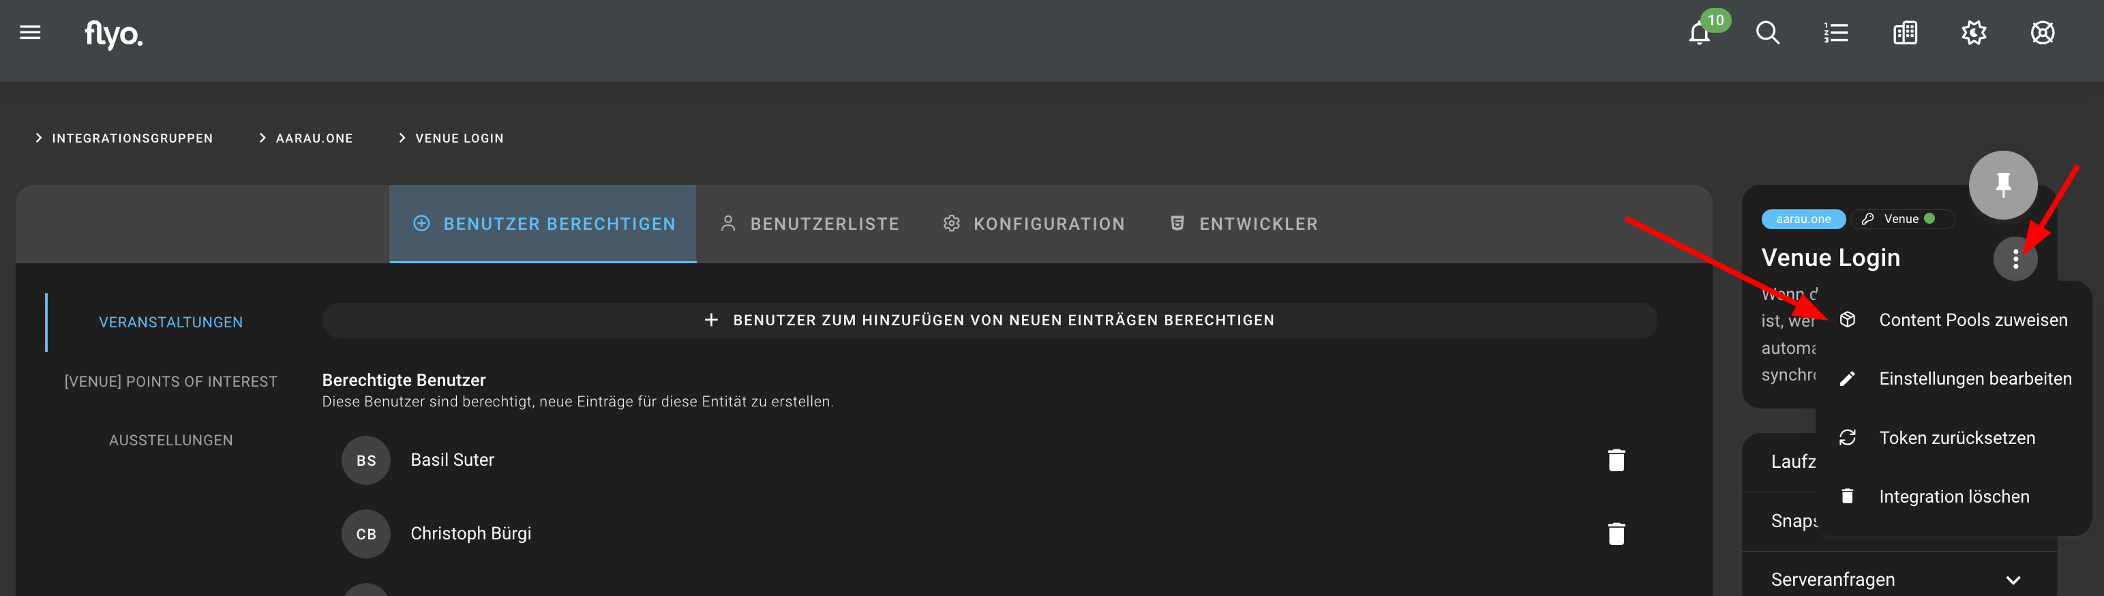
Task: Select [Venue] Points of Interest entry
Action: tap(170, 381)
